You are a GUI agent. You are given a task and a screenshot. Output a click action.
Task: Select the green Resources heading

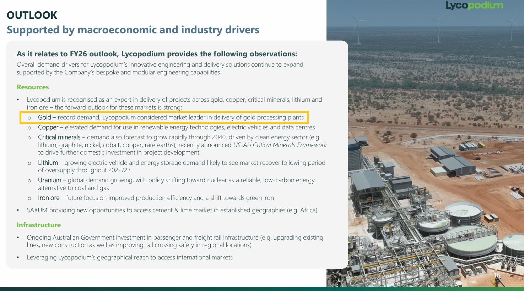[x=33, y=87]
